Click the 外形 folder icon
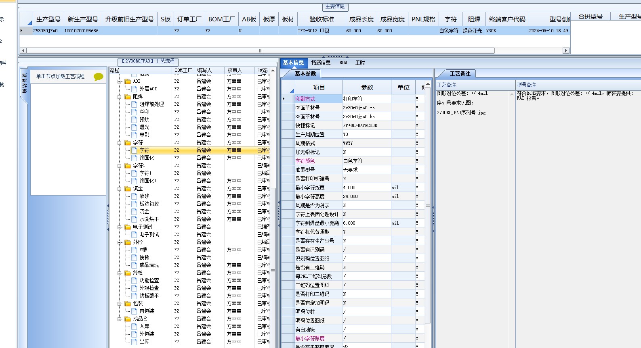The image size is (641, 348). pos(128,242)
